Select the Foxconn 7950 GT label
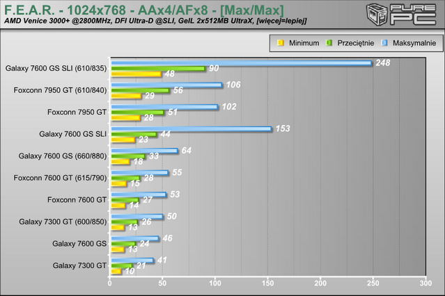Screen dimensions: 445x296 click(77, 112)
